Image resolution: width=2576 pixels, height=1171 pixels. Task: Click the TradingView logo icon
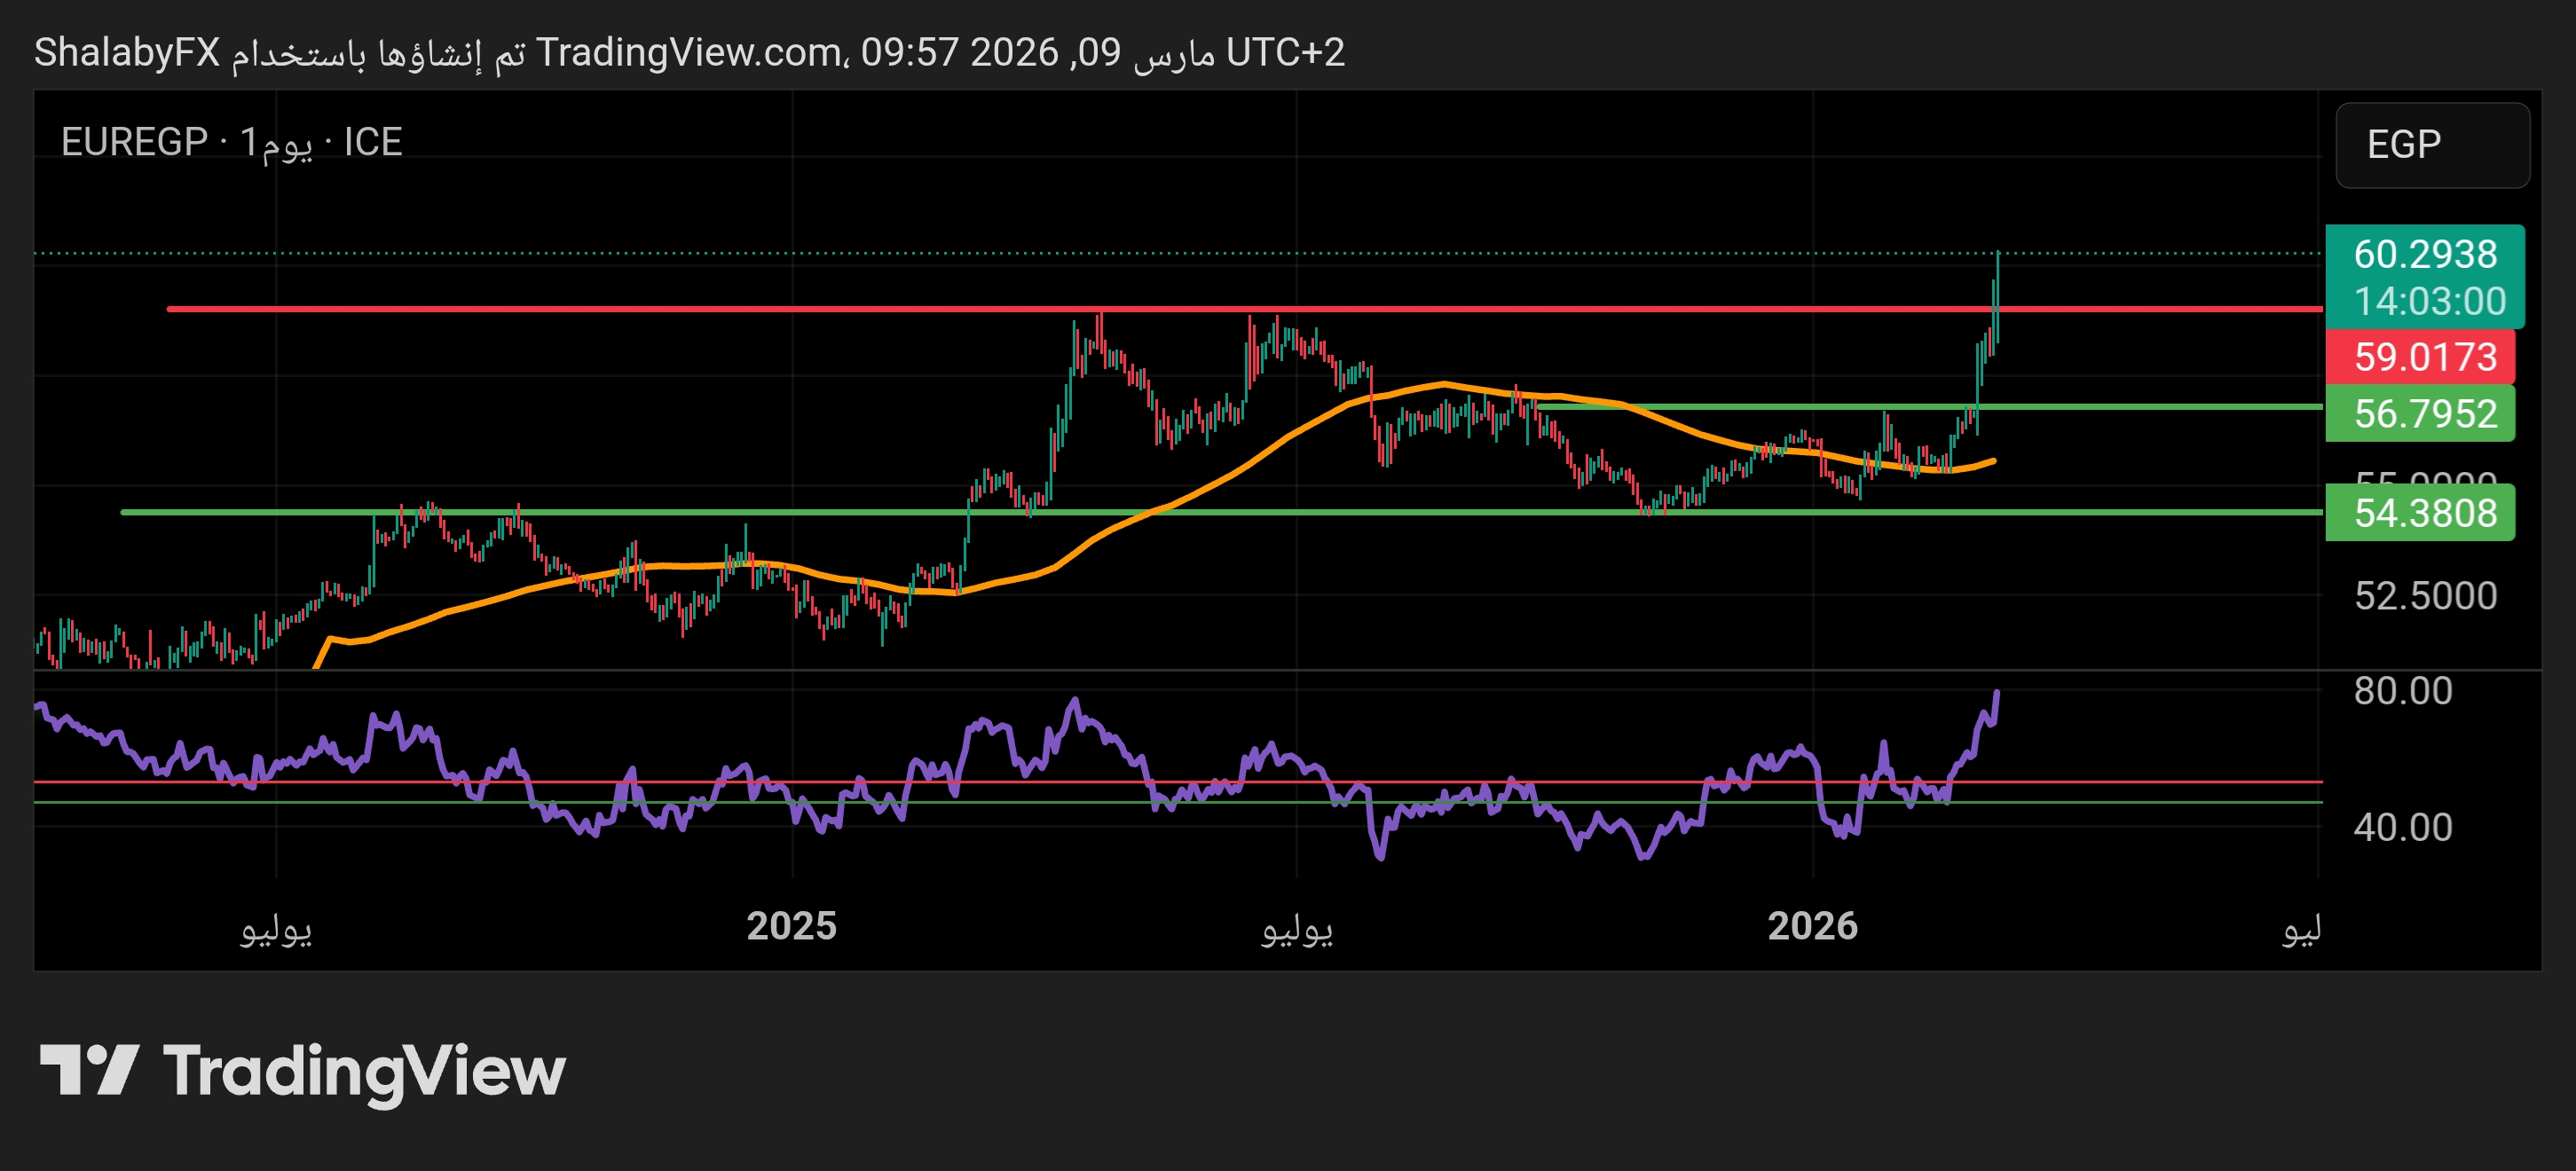(x=88, y=1069)
